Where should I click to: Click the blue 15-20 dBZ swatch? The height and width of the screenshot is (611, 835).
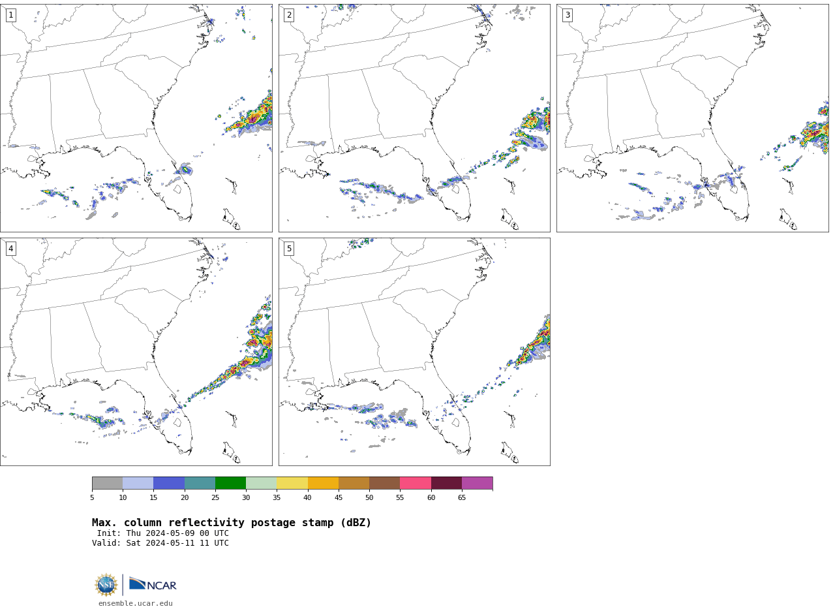169,483
